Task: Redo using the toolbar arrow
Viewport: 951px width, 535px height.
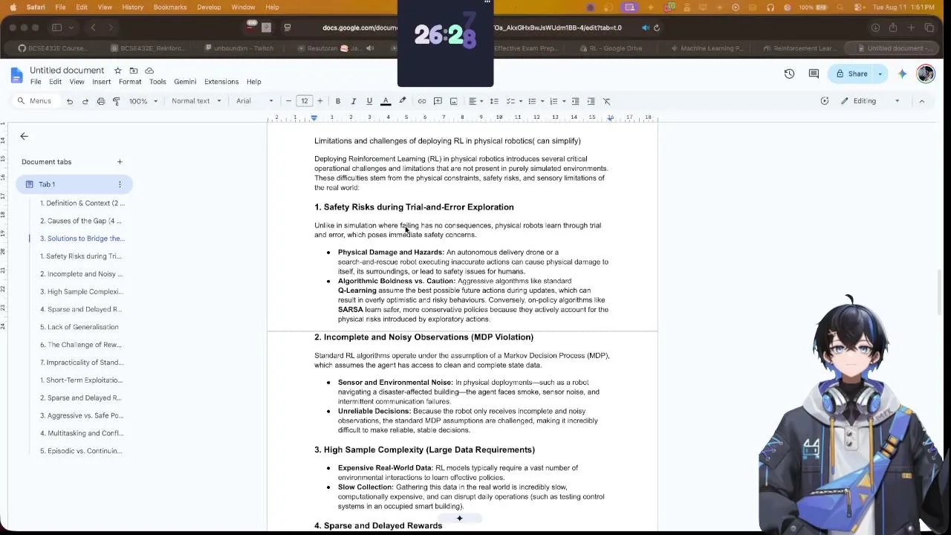Action: tap(85, 101)
